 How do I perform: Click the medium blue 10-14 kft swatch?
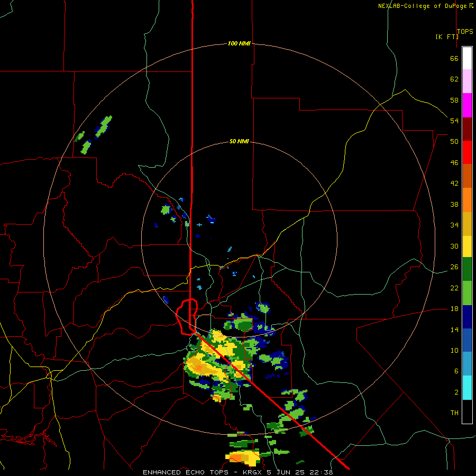[x=467, y=340]
